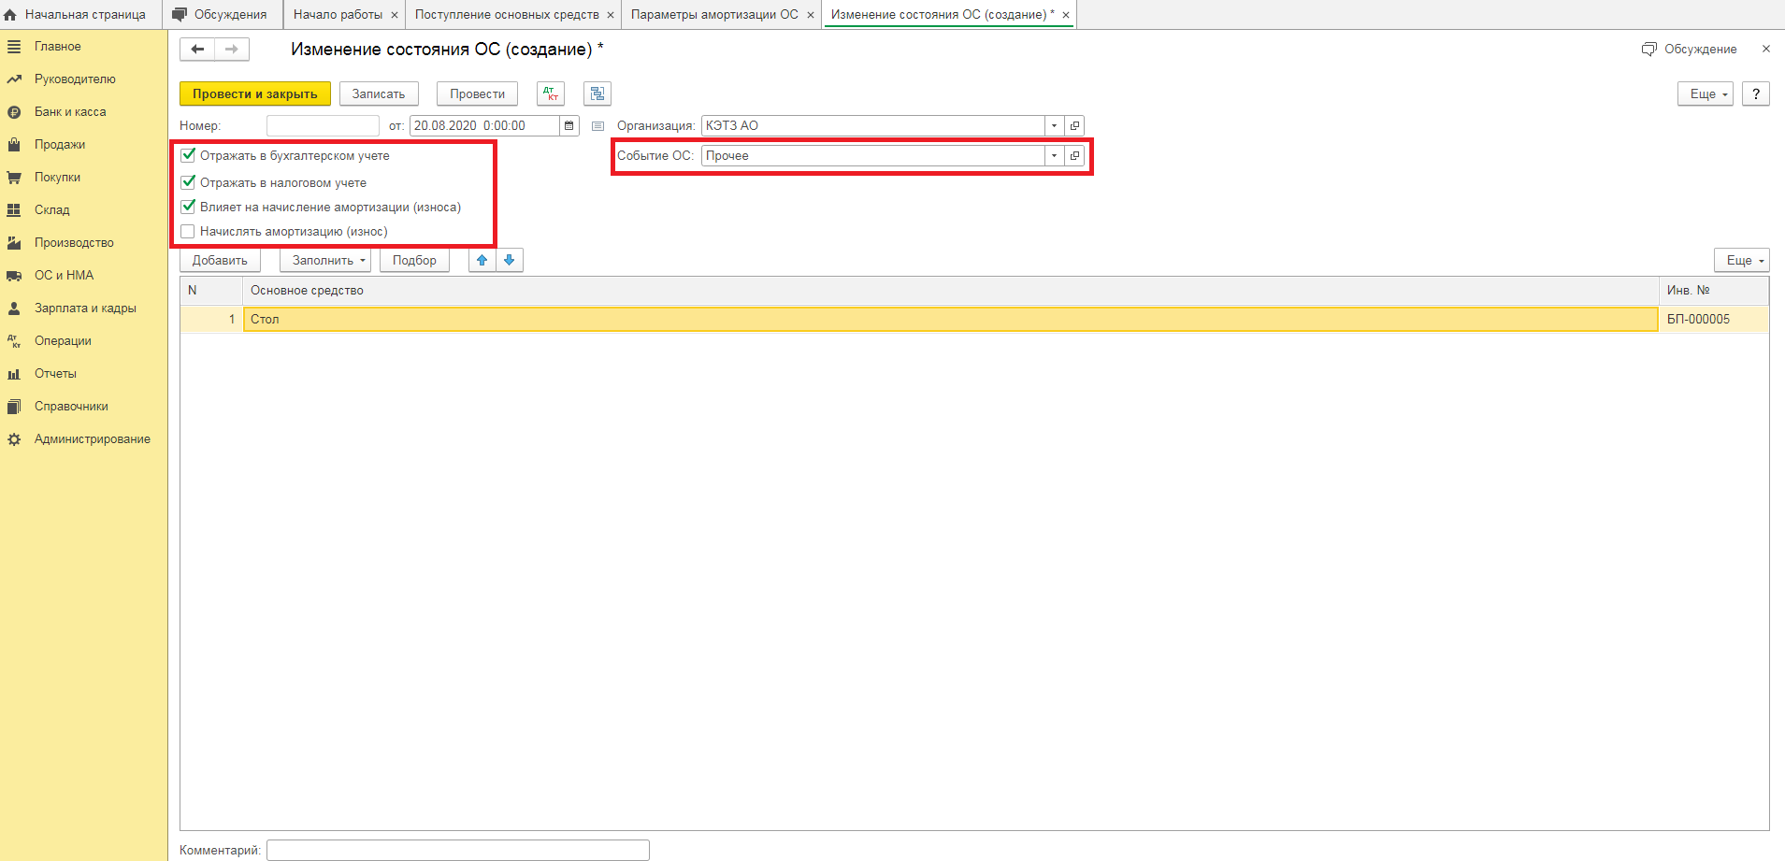This screenshot has height=861, width=1785.
Task: Show Дт/Кт postings of the document
Action: point(551,93)
